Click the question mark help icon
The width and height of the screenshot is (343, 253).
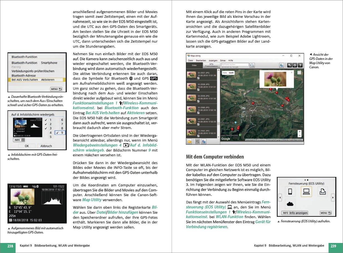300,65
